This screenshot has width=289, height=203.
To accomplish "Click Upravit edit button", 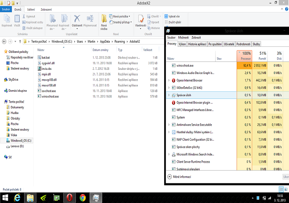I will pyautogui.click(x=153, y=22).
